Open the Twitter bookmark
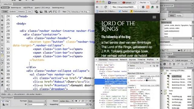This screenshot has height=109, width=194. (123, 11)
